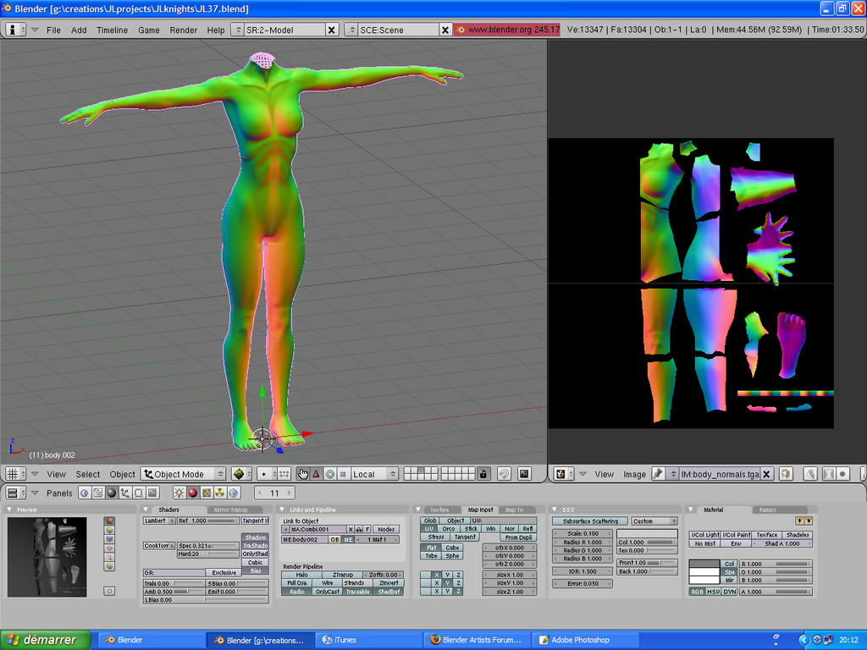The image size is (867, 650).
Task: Click the material preview thumbnail
Action: (x=47, y=557)
